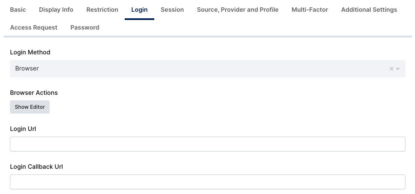The image size is (415, 194).
Task: Click the Login Url label text
Action: pyautogui.click(x=23, y=129)
